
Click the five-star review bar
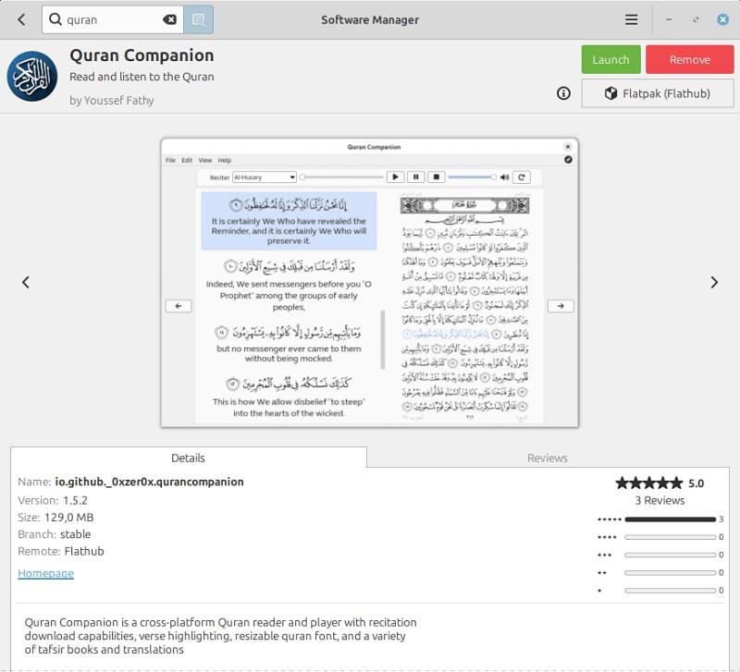[670, 519]
